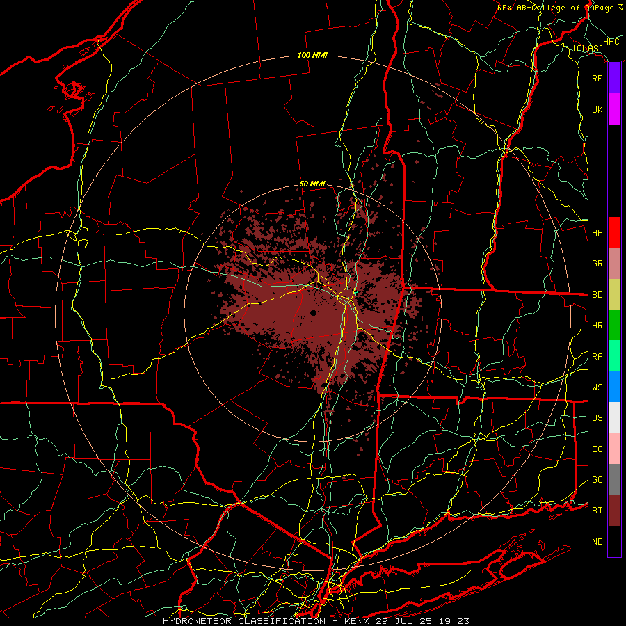
Task: Pick the HR green legend swatch
Action: (x=614, y=325)
